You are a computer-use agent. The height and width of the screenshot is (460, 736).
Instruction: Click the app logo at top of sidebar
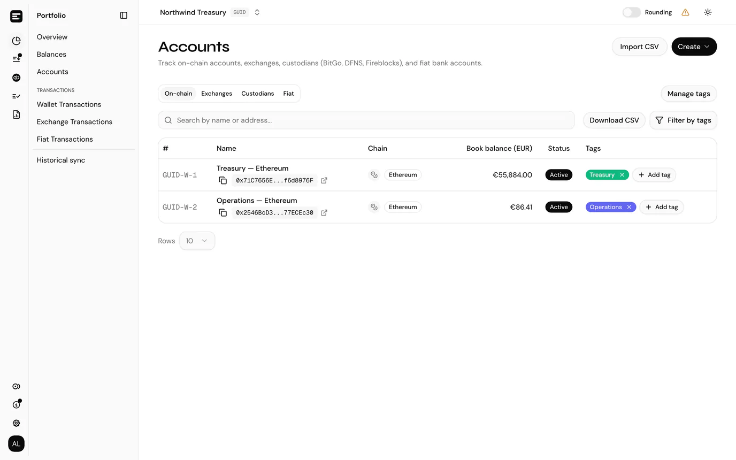17,16
